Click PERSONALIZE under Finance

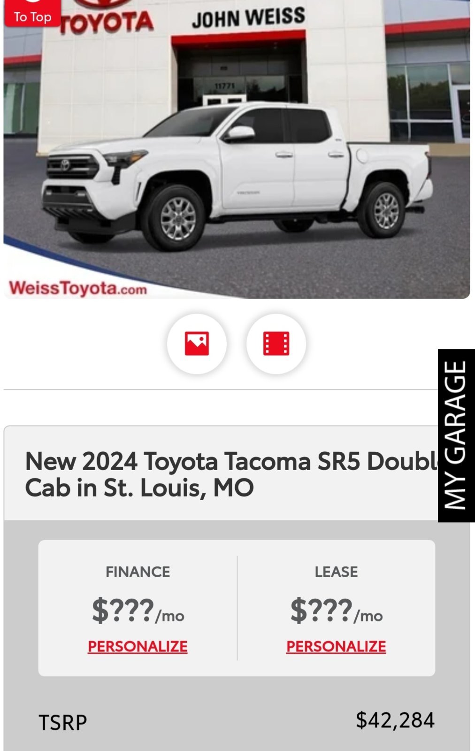point(138,646)
